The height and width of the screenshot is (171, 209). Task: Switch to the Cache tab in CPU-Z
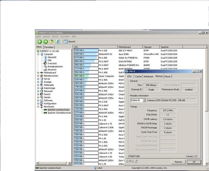pyautogui.click(x=138, y=77)
